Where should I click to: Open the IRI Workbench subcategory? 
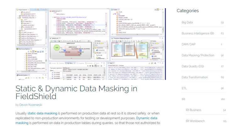click(195, 121)
